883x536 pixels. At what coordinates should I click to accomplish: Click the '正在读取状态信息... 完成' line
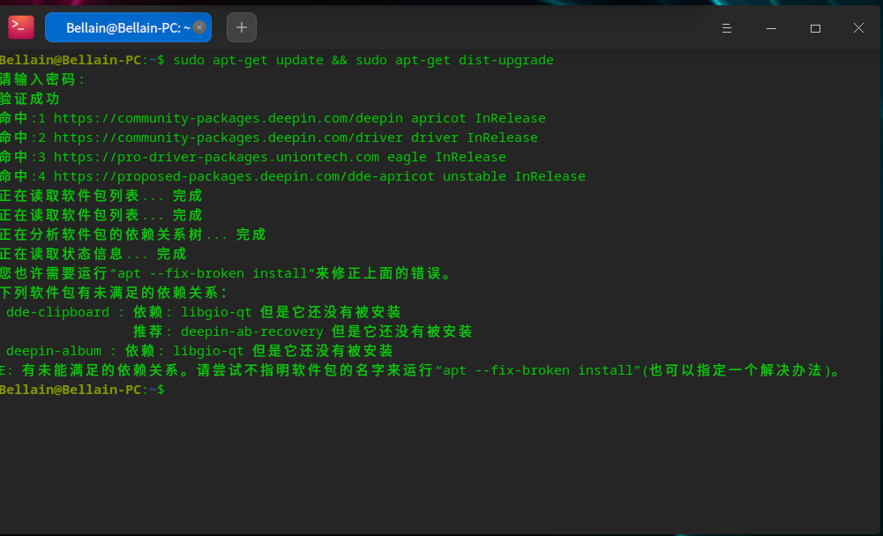(x=93, y=254)
